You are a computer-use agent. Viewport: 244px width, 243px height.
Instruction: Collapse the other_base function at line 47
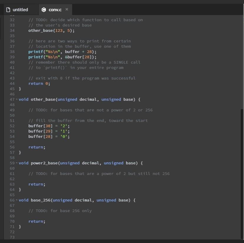click(x=17, y=99)
